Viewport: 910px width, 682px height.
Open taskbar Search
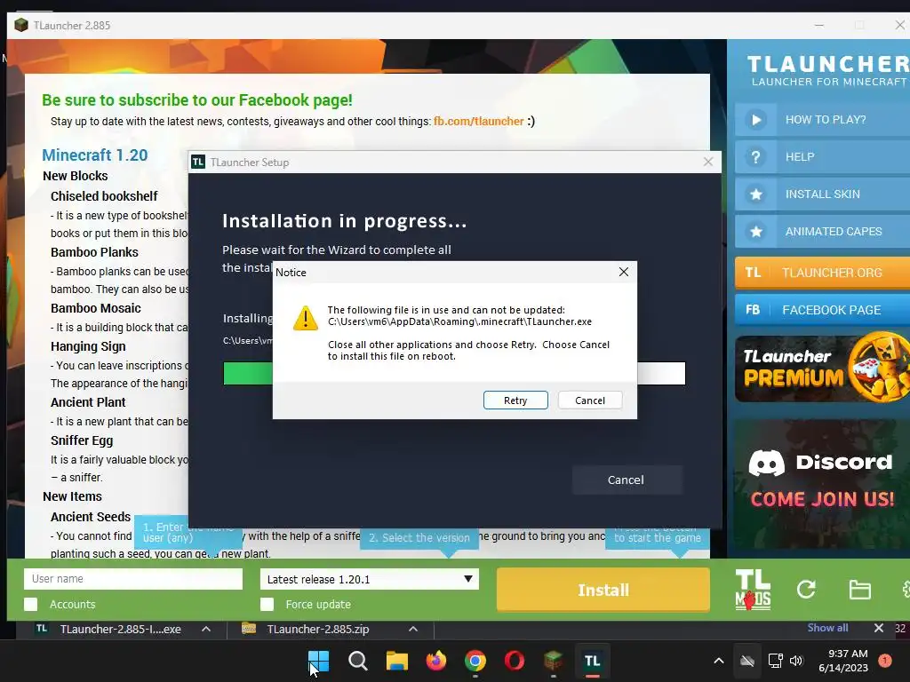pos(357,661)
